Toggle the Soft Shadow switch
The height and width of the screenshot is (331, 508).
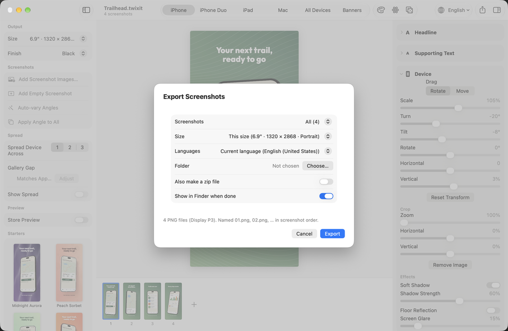493,285
